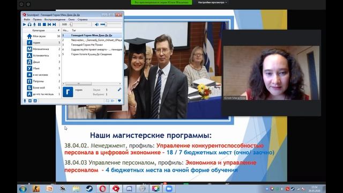Open category settings with the wrench icon

click(x=120, y=90)
